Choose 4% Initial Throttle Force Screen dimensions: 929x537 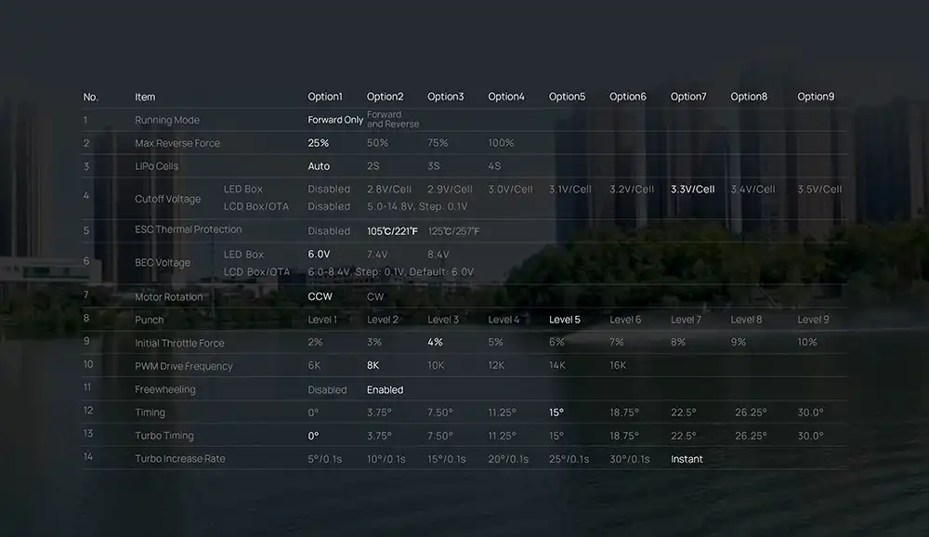coord(435,342)
